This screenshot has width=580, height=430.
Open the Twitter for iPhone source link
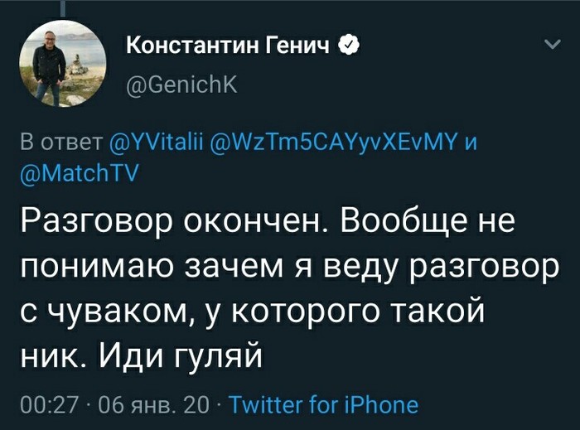tap(323, 405)
